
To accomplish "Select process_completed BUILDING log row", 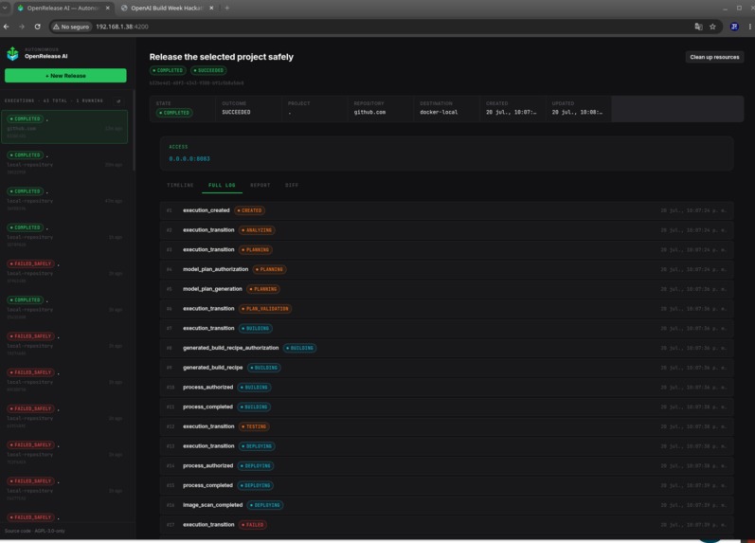I will click(x=446, y=407).
